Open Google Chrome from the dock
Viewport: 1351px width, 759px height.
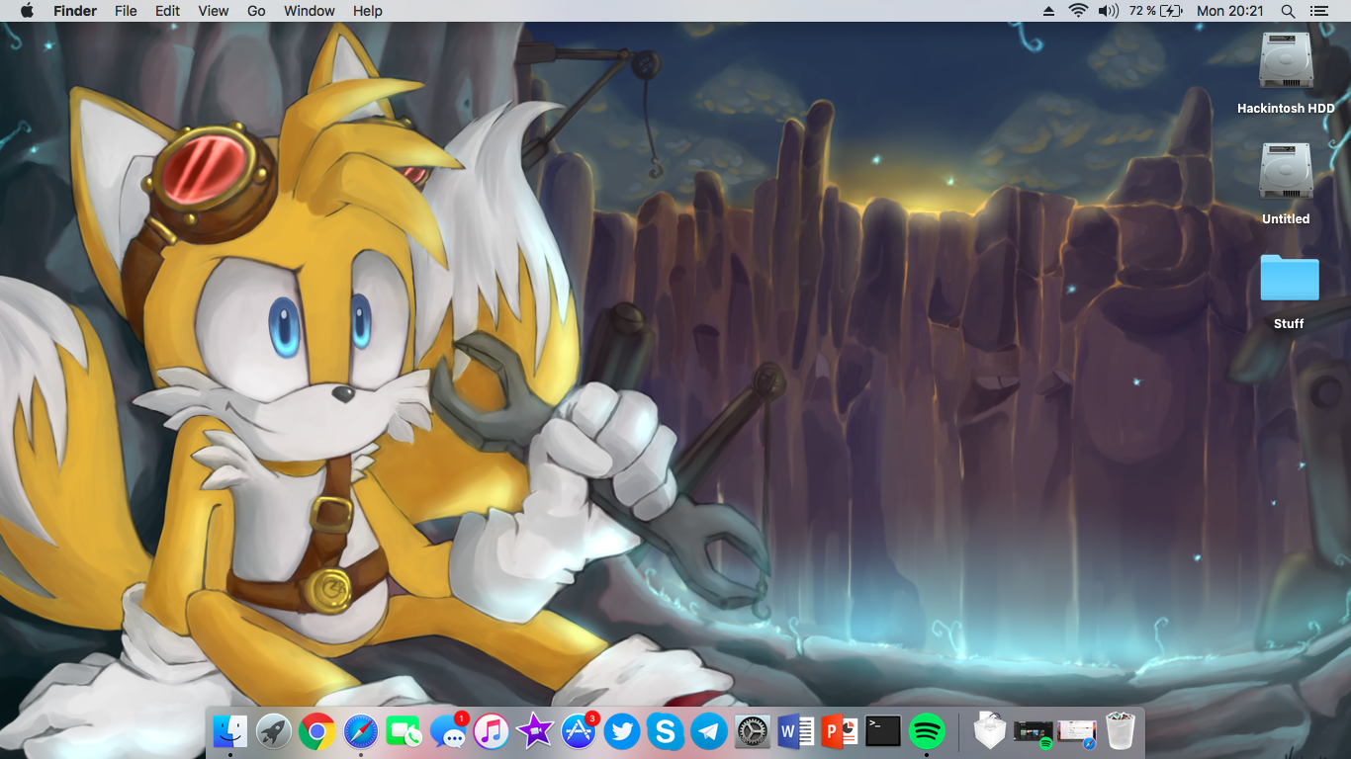pos(316,732)
